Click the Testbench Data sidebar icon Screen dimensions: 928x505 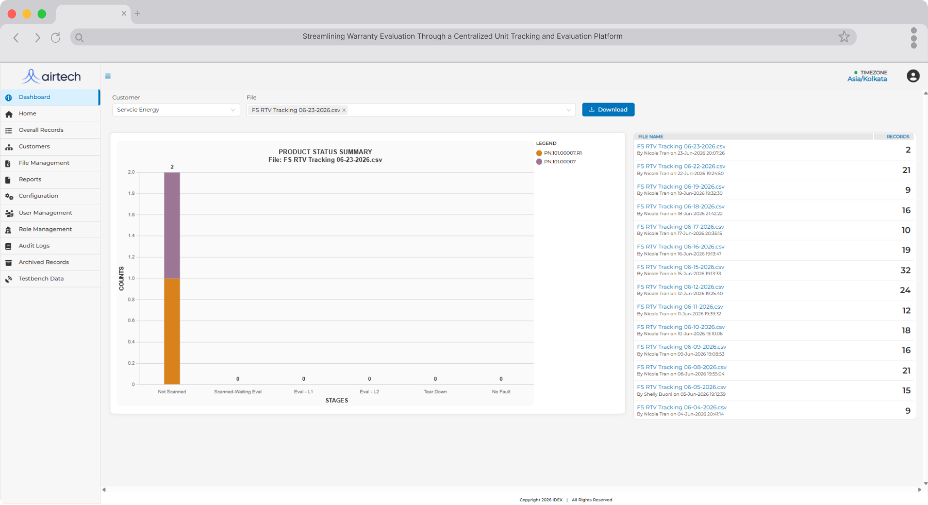click(8, 279)
